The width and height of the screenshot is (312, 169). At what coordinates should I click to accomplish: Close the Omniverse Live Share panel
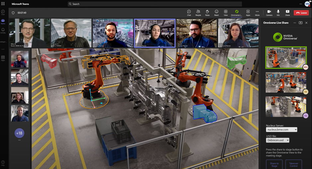[x=306, y=23]
